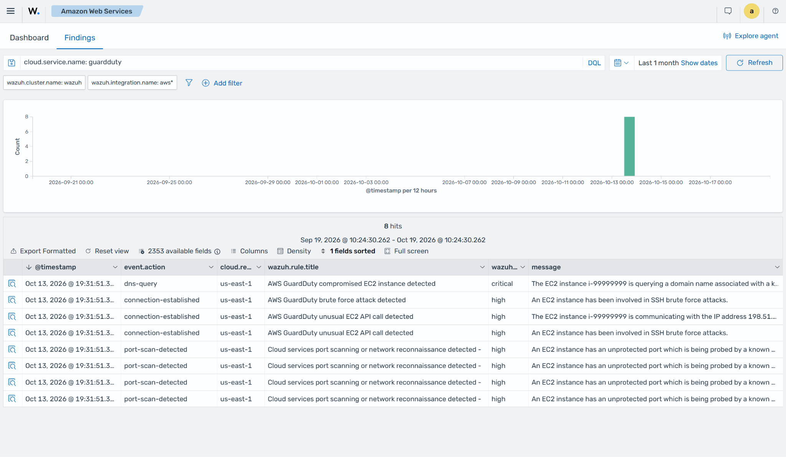Expand the event.action column header menu
Screen dimensions: 786x457
tap(211, 267)
